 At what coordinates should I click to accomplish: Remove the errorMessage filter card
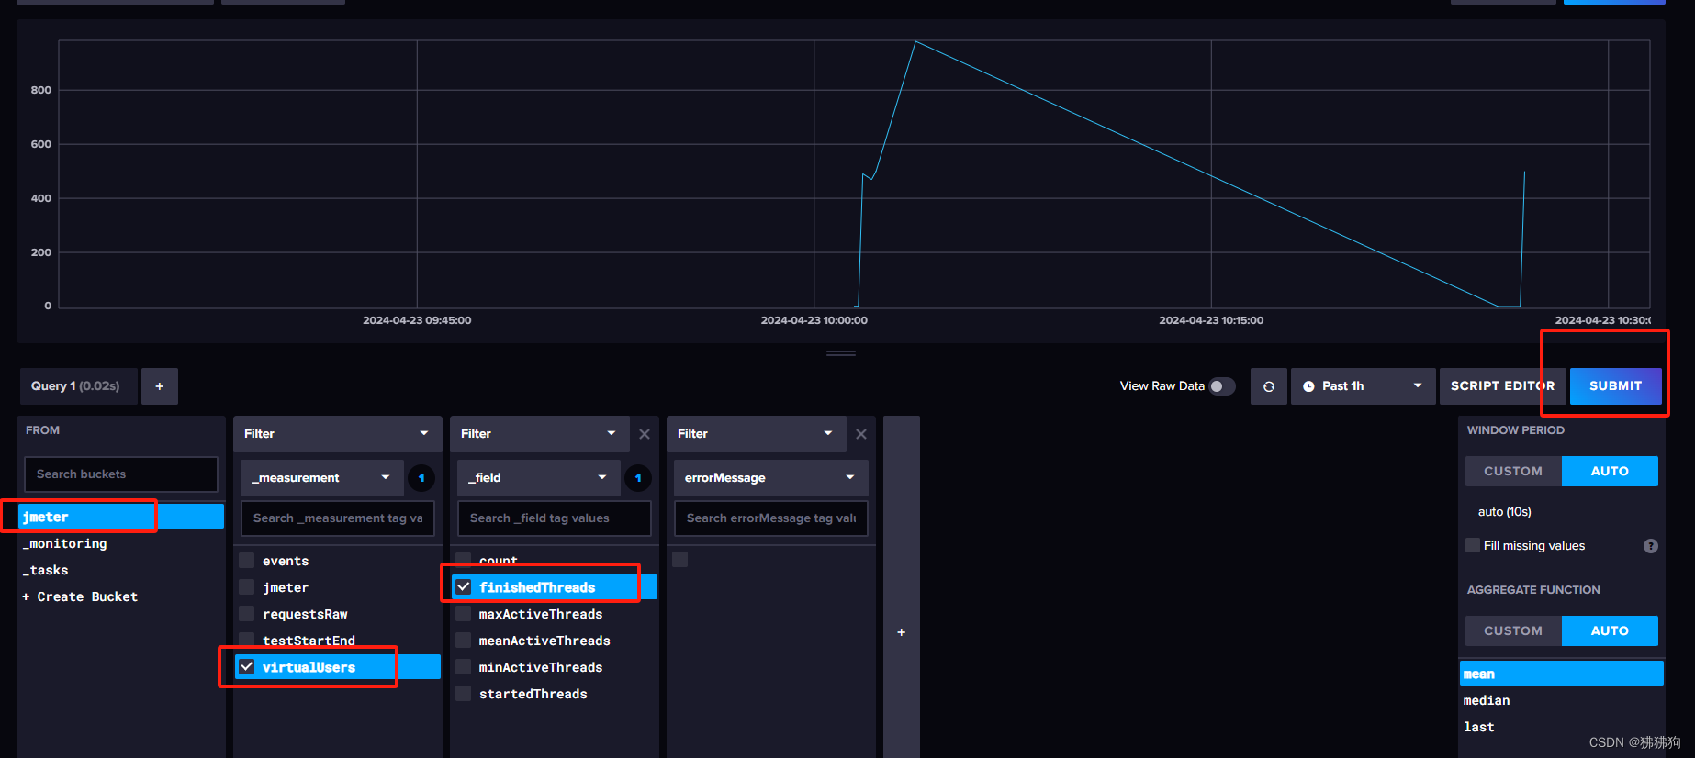point(861,434)
